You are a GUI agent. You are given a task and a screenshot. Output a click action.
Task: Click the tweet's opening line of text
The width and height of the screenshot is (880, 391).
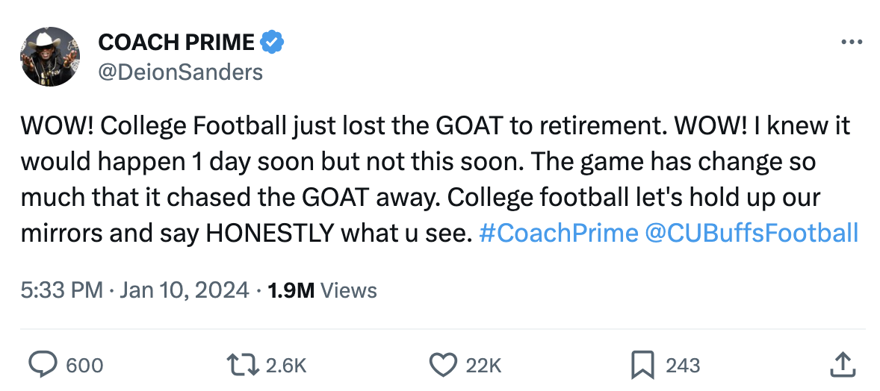(433, 126)
